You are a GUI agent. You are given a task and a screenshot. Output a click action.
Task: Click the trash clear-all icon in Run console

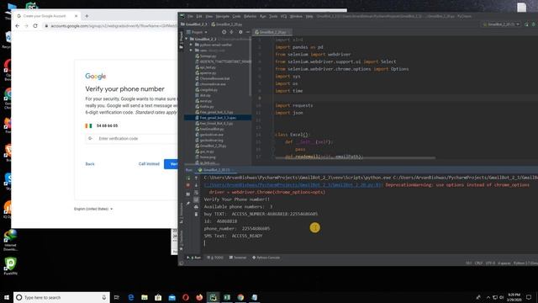[196, 214]
